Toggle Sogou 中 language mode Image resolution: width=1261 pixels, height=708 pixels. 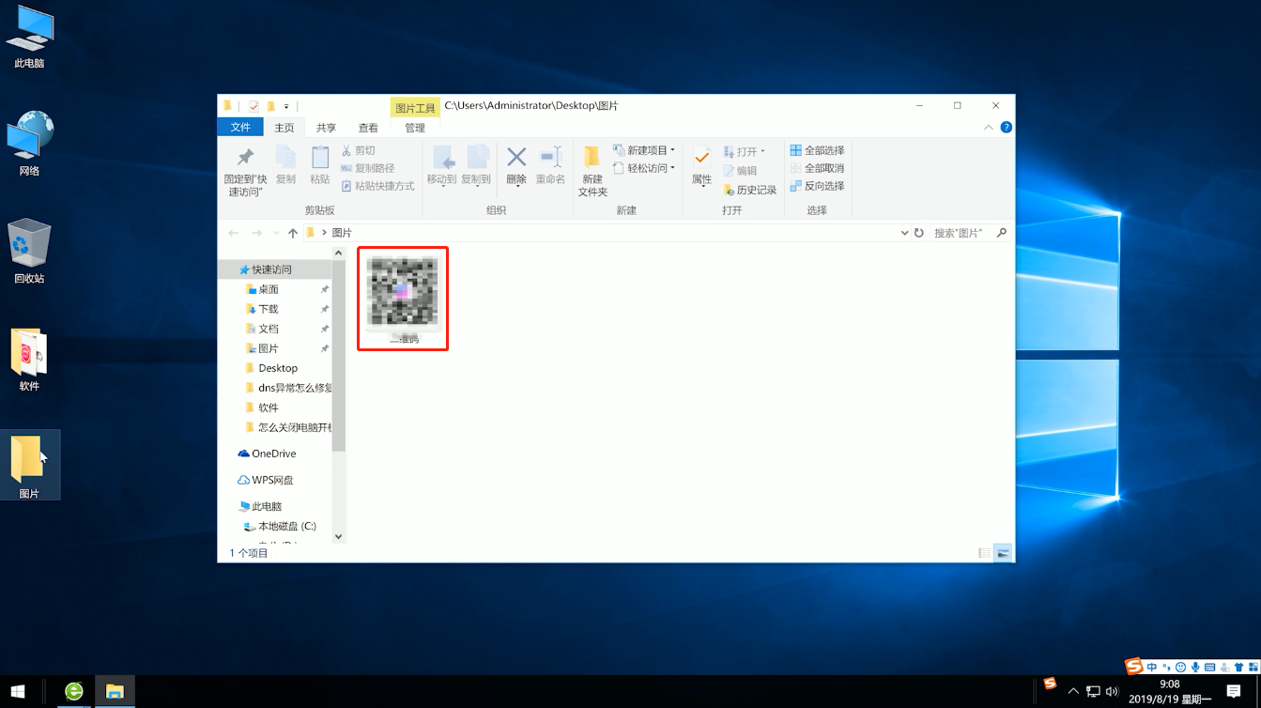tap(1152, 668)
